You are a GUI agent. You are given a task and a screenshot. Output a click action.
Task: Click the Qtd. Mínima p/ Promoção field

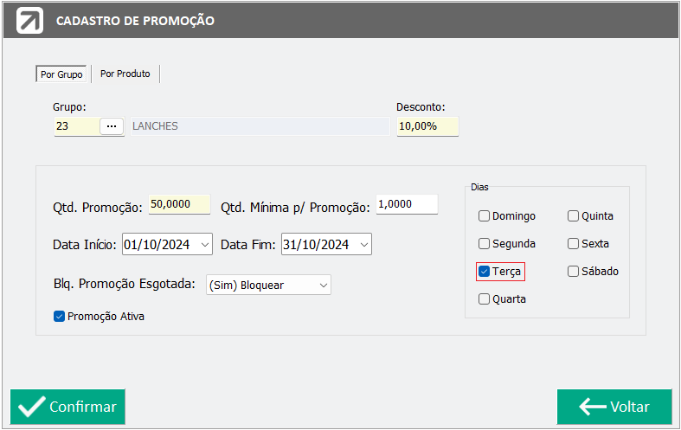(407, 204)
